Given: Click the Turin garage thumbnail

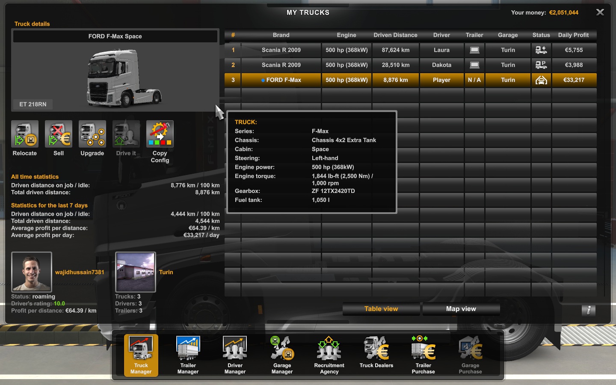Looking at the screenshot, I should [x=136, y=272].
